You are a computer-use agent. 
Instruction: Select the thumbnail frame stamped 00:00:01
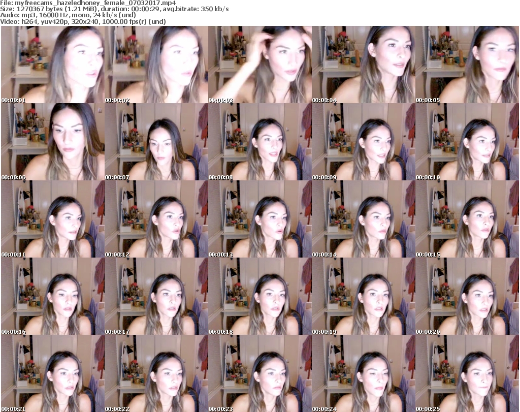pyautogui.click(x=53, y=65)
